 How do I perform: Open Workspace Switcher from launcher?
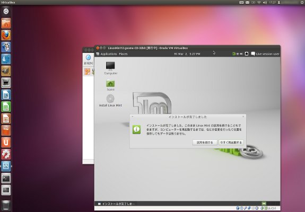pos(6,190)
